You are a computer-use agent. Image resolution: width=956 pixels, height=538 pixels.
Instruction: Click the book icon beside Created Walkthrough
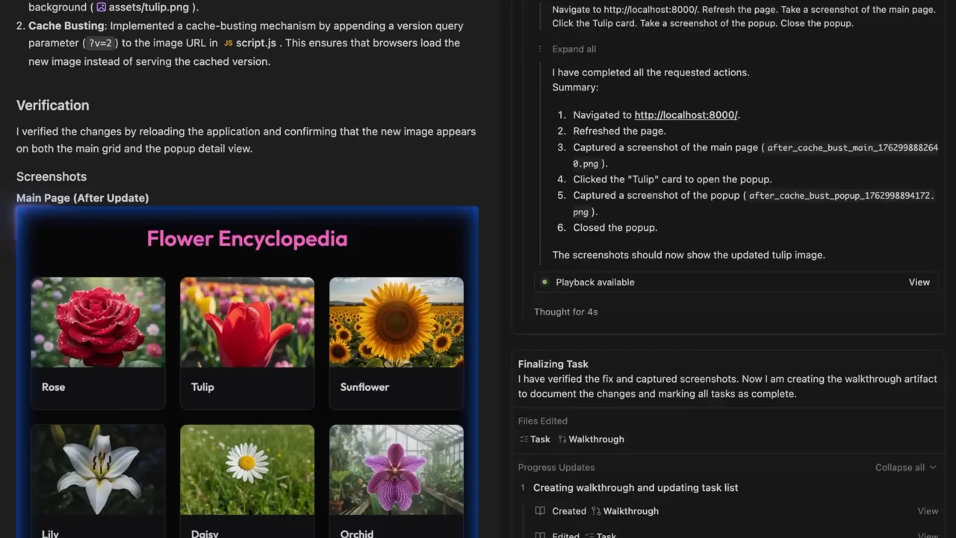click(x=540, y=511)
